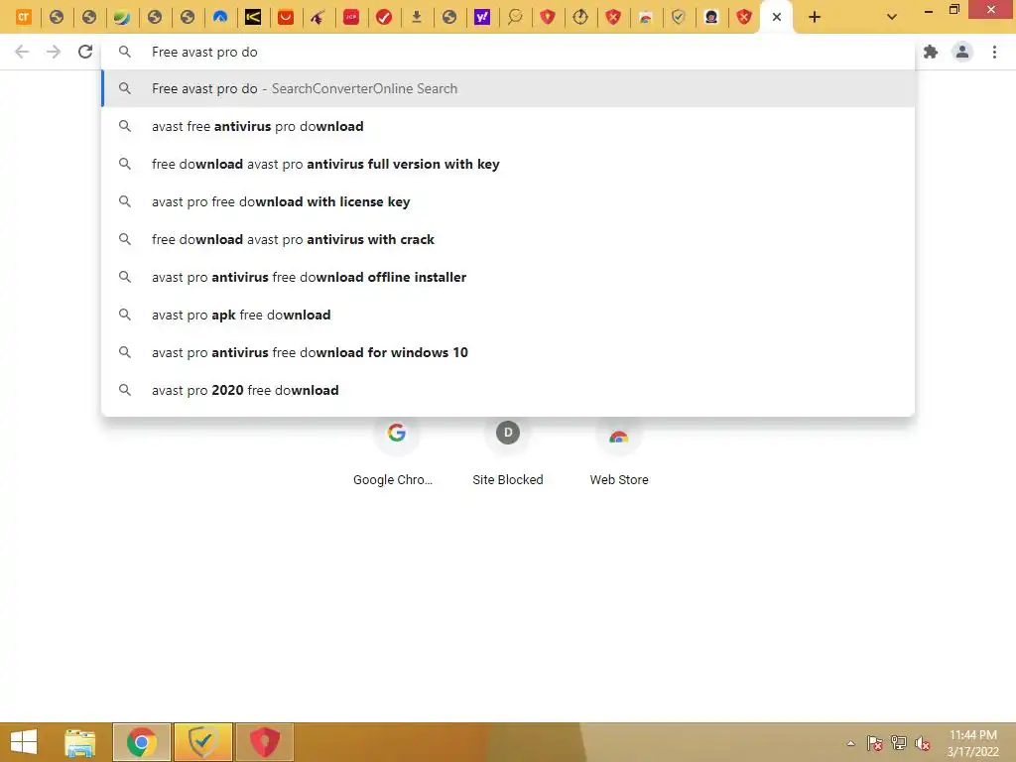Select 'Free avast pro do - SearchConverterOnline Search' suggestion
Image resolution: width=1016 pixels, height=762 pixels.
[508, 88]
